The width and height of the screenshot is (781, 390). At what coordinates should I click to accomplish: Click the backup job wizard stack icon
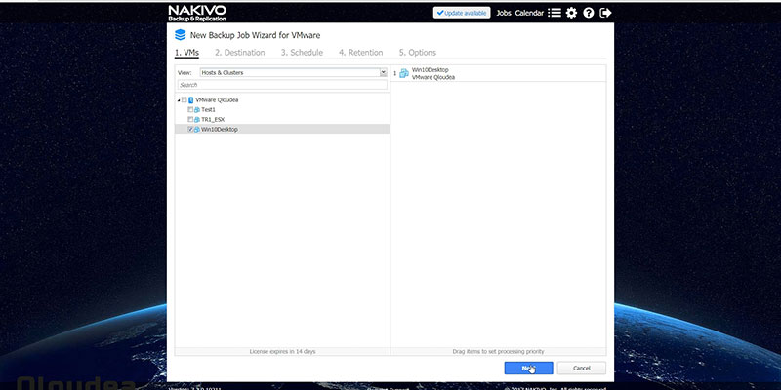tap(181, 35)
